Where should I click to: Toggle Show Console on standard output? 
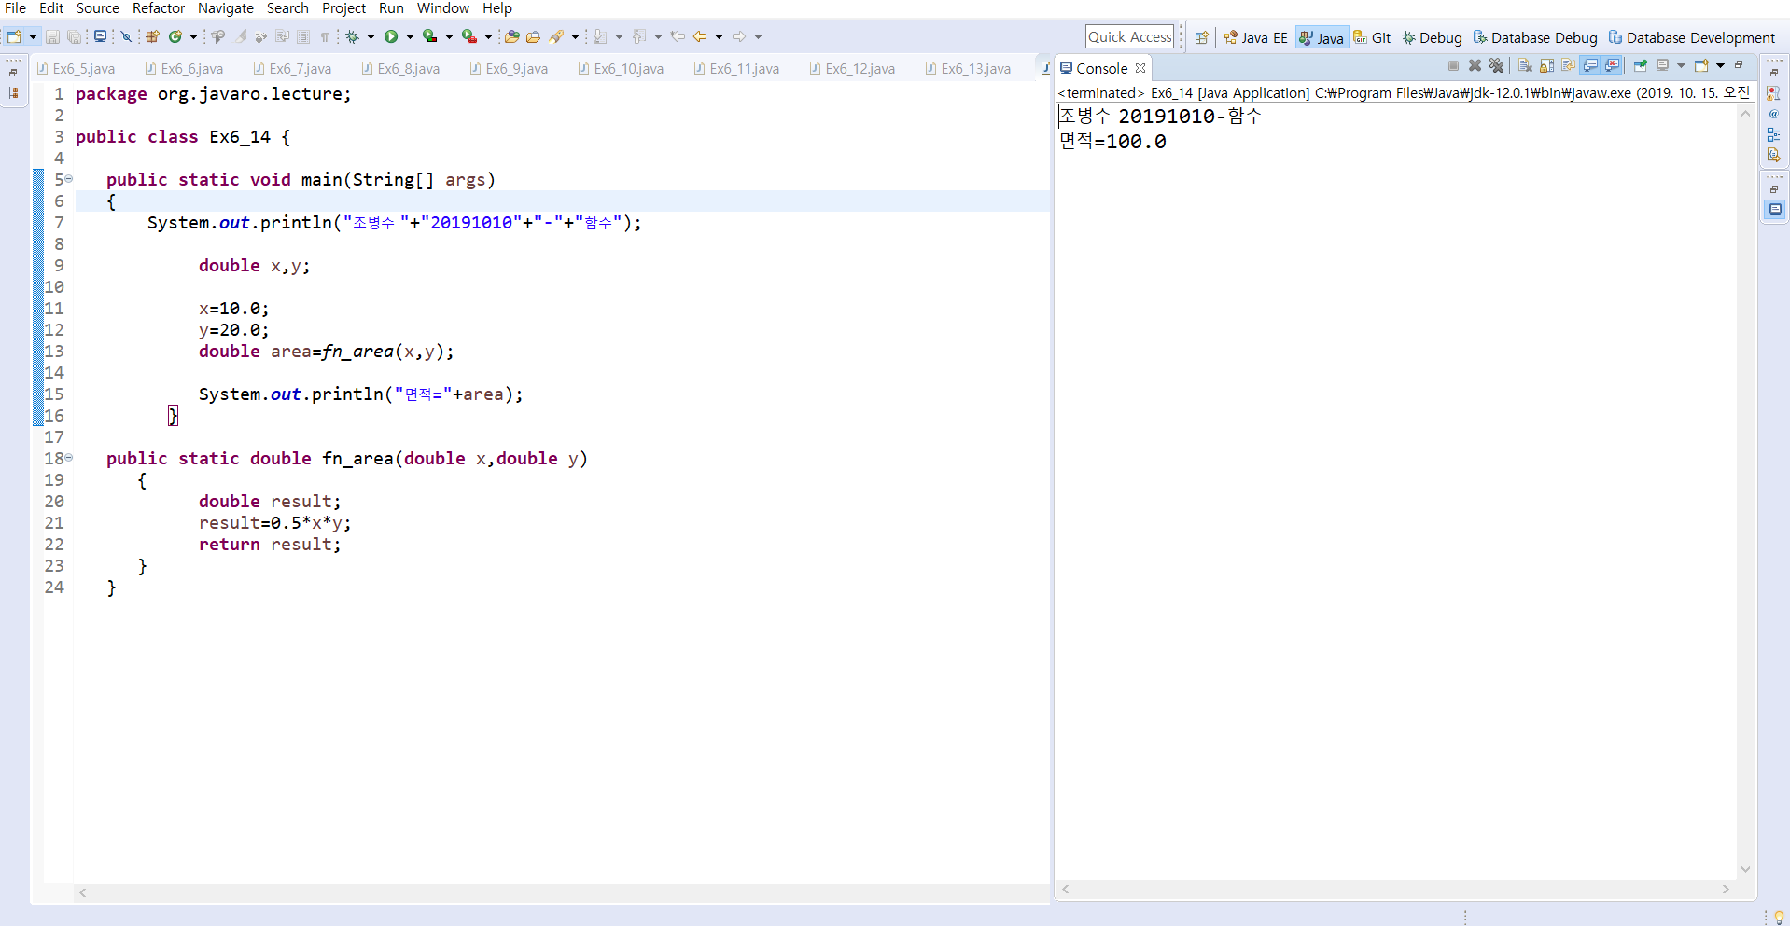(1591, 65)
